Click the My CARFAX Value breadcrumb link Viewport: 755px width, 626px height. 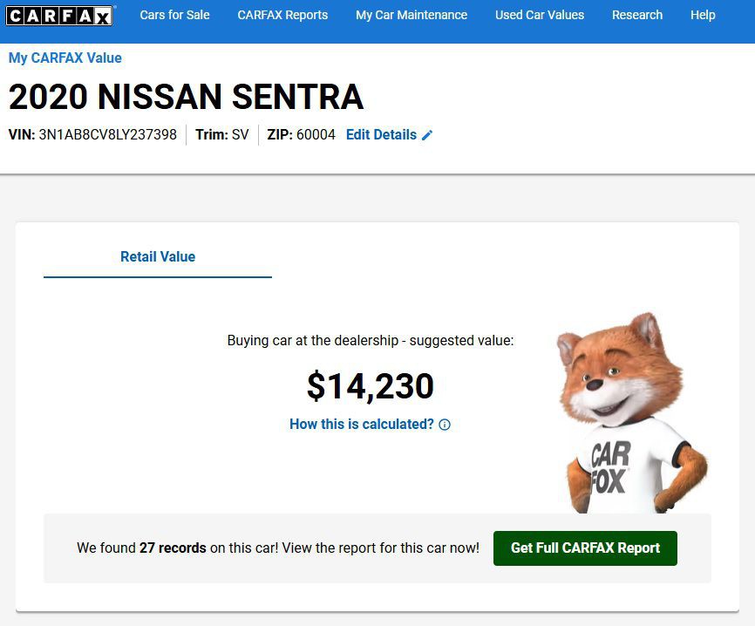pyautogui.click(x=65, y=58)
